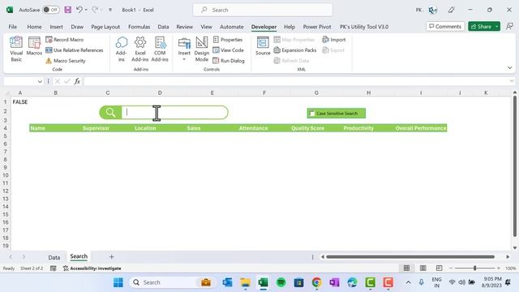Add a new sheet with plus button

pos(112,257)
